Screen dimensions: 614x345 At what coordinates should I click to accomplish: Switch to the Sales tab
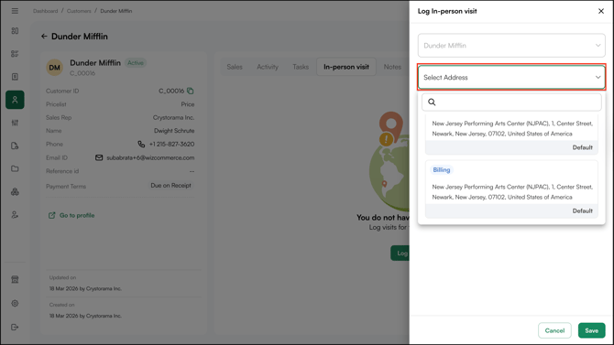coord(235,67)
